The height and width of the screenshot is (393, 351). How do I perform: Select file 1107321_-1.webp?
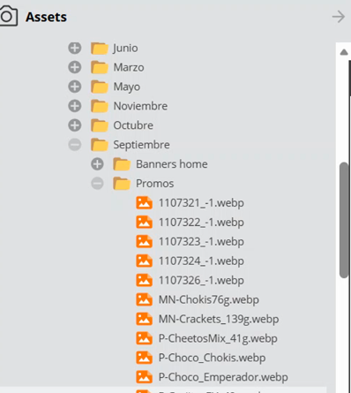coord(201,203)
